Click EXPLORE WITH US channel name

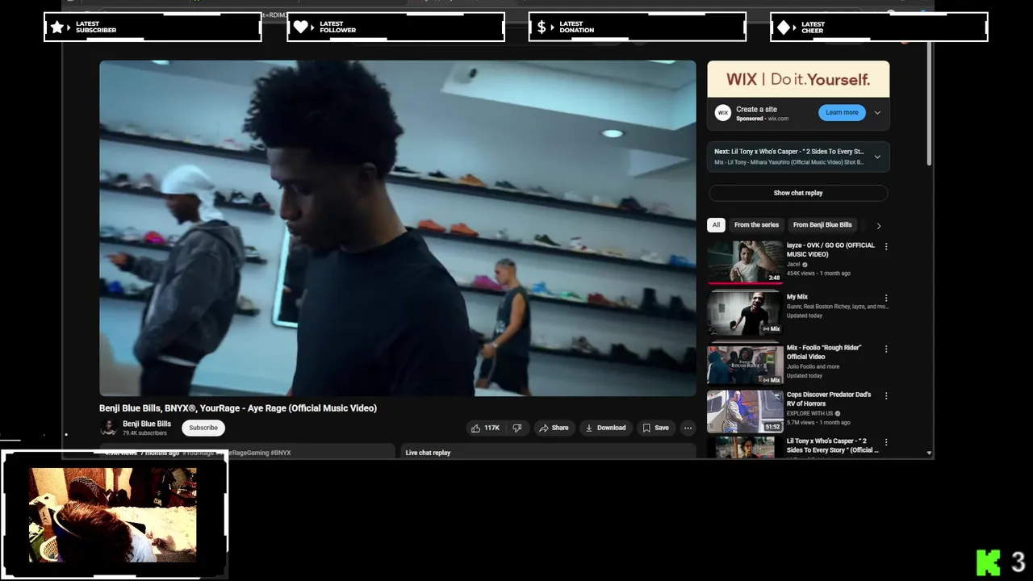(x=810, y=413)
